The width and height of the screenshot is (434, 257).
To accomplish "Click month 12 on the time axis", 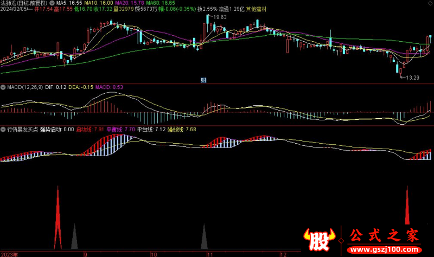I will pyautogui.click(x=283, y=254).
